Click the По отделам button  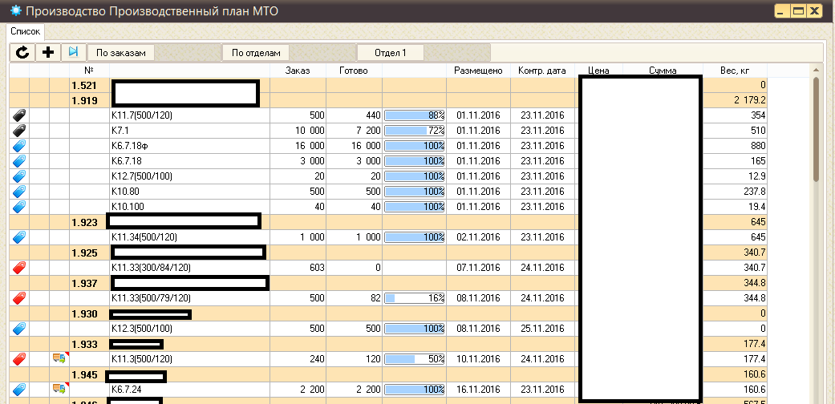click(x=256, y=53)
